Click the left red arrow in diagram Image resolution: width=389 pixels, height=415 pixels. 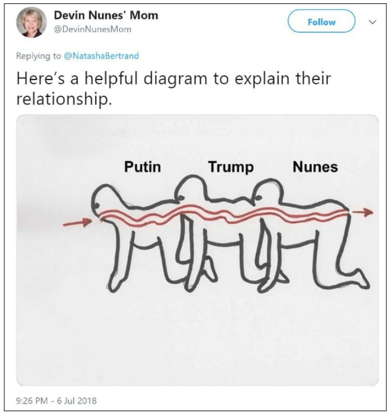pos(77,222)
